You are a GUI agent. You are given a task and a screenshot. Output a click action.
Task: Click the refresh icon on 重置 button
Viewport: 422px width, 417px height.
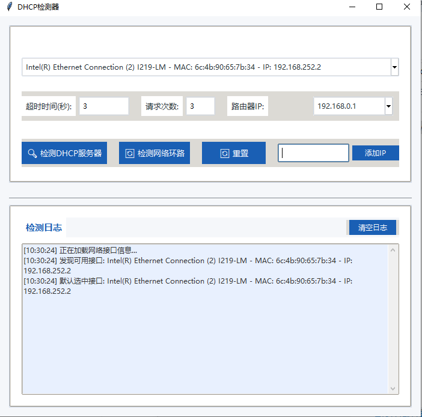point(225,153)
